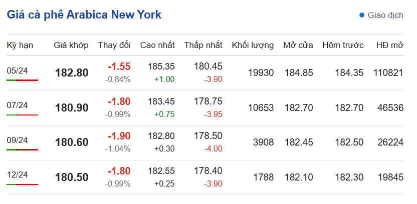Click the blue Giao dịch status dot

point(362,15)
